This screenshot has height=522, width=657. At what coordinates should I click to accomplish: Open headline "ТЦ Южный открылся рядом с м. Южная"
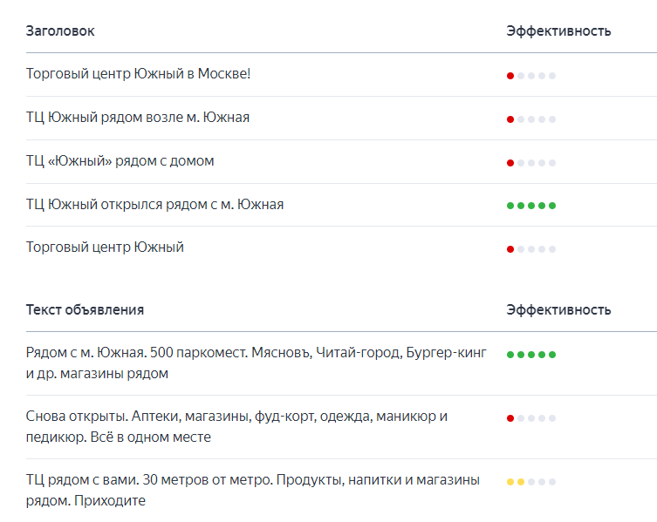pos(154,205)
